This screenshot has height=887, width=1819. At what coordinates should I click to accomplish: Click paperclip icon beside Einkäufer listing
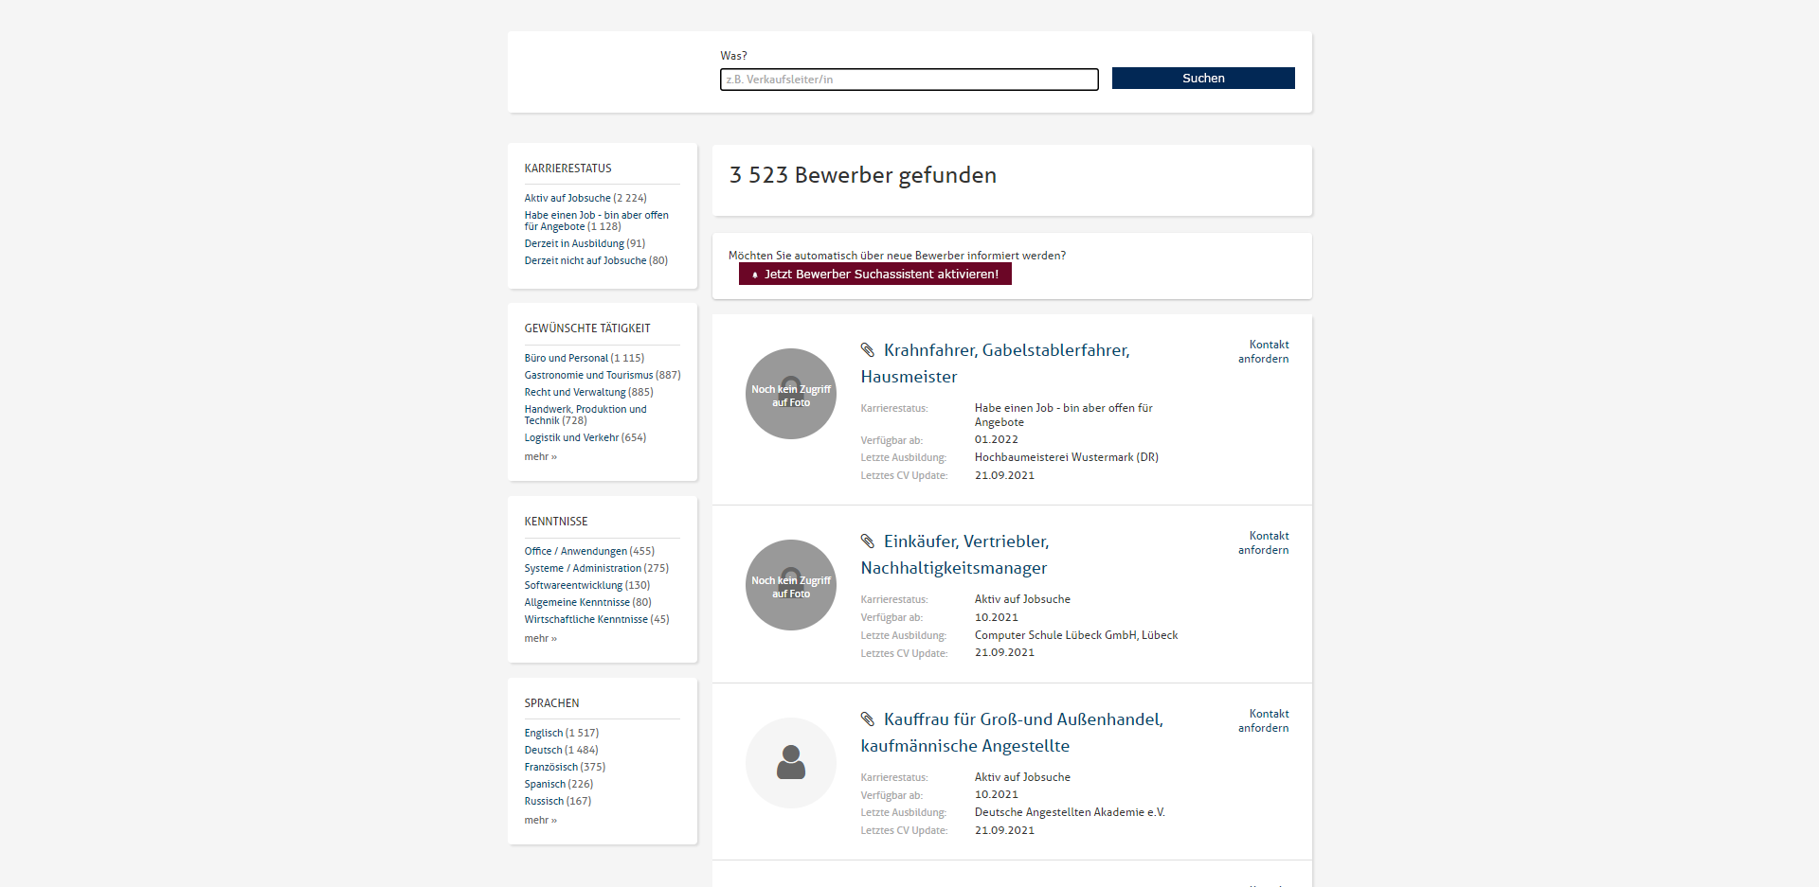867,541
